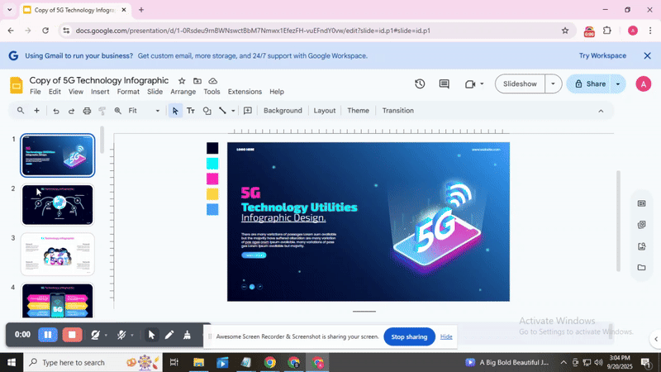Click the Print icon in toolbar
661x372 pixels.
click(87, 111)
